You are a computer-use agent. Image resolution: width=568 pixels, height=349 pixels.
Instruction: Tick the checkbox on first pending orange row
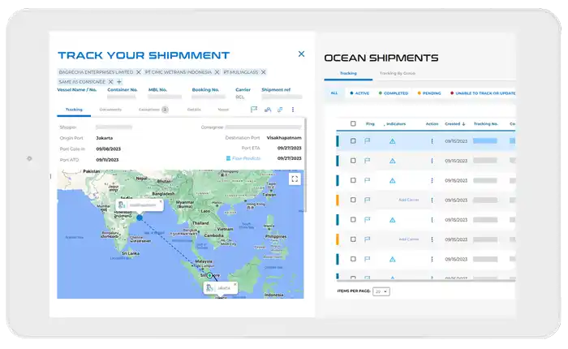click(353, 200)
